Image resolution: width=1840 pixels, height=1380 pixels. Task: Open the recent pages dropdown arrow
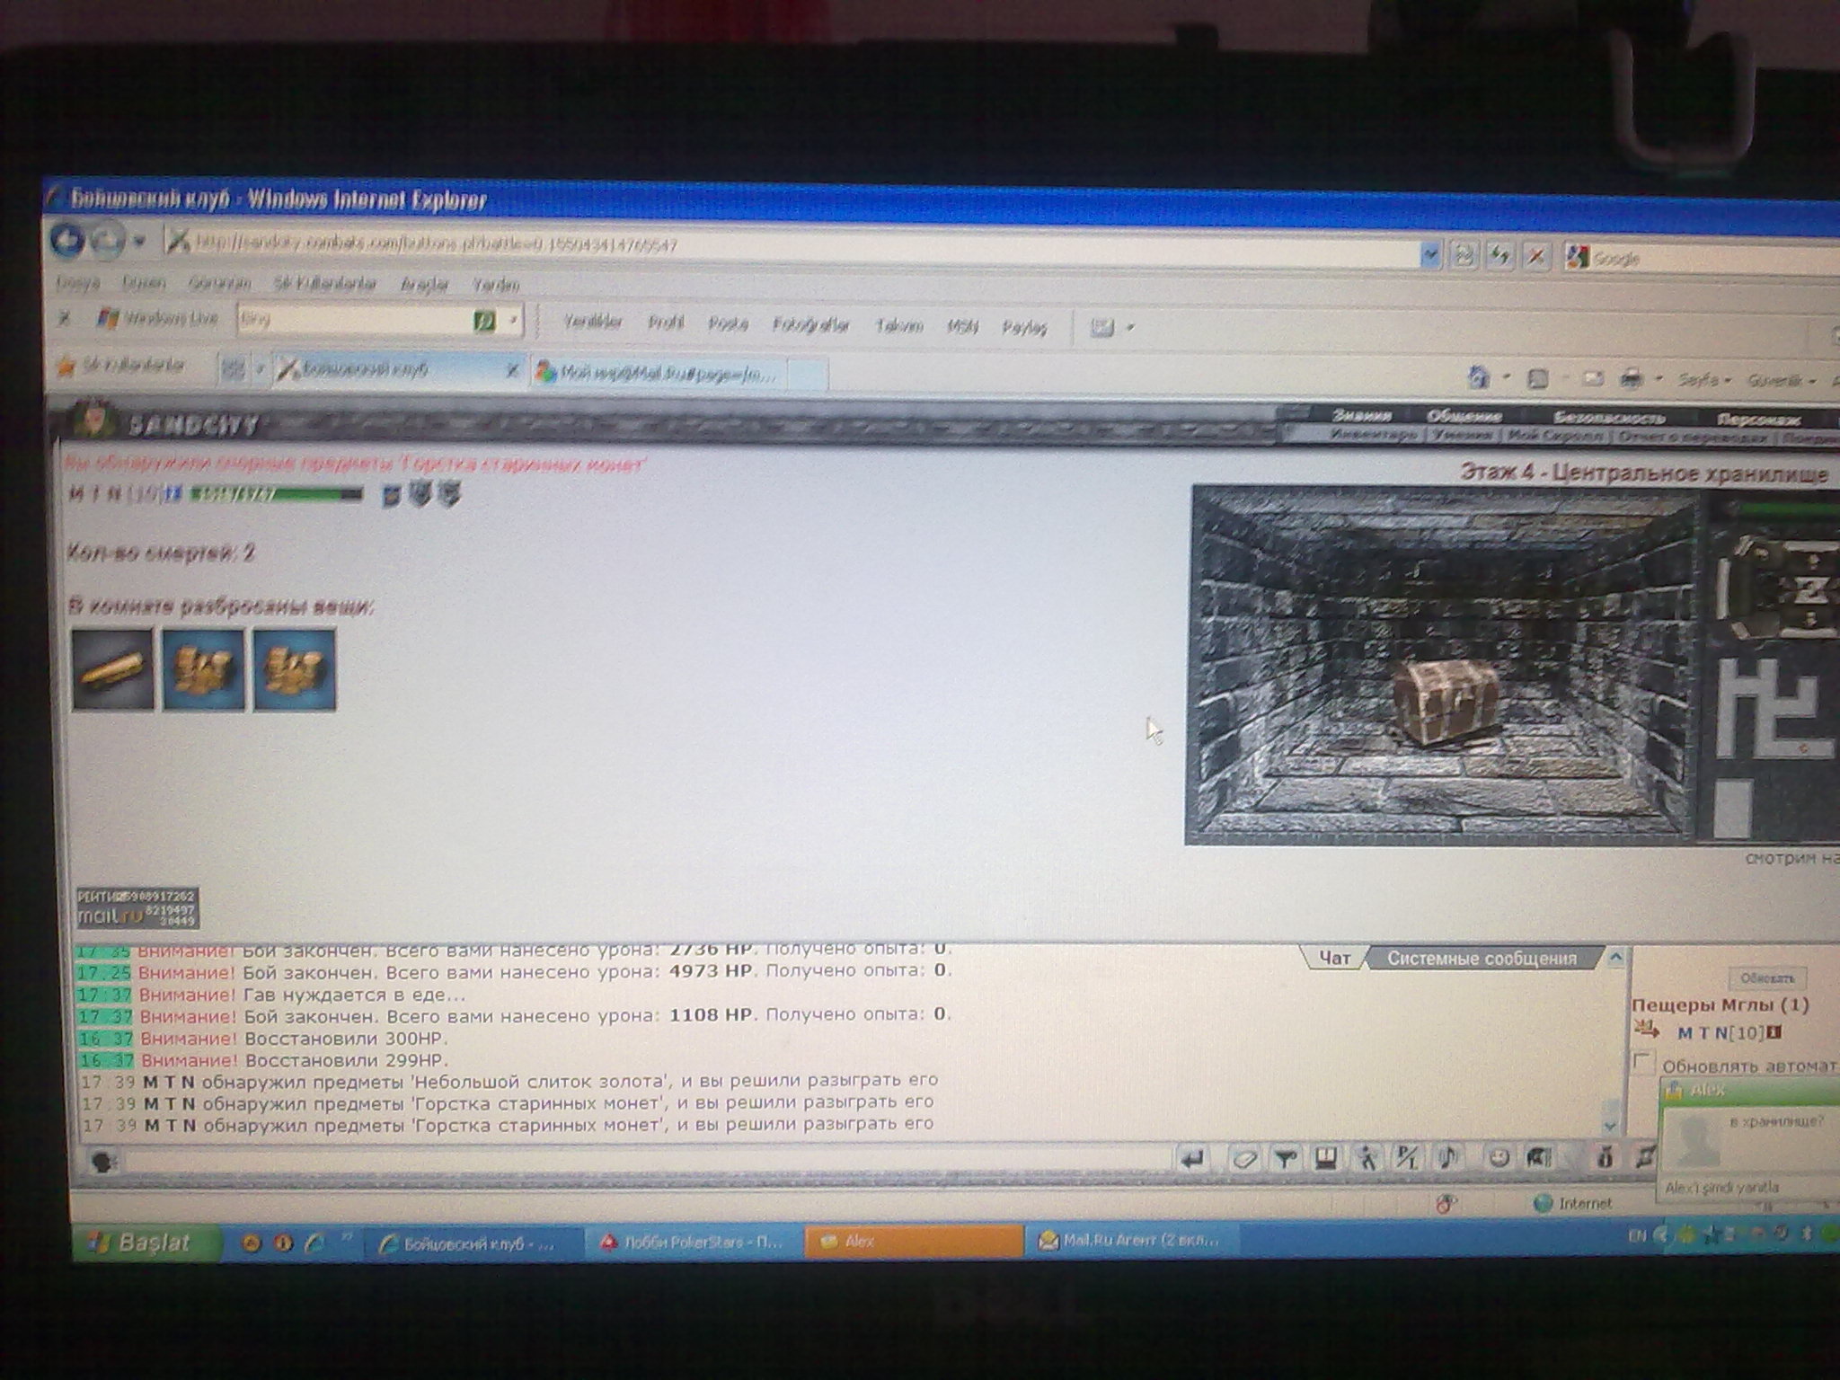point(139,241)
